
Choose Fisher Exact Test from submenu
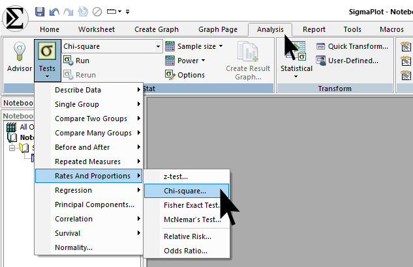191,205
